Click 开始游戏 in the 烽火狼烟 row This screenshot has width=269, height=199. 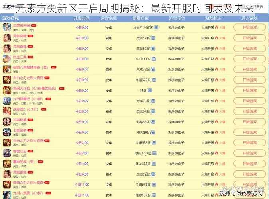(249, 132)
